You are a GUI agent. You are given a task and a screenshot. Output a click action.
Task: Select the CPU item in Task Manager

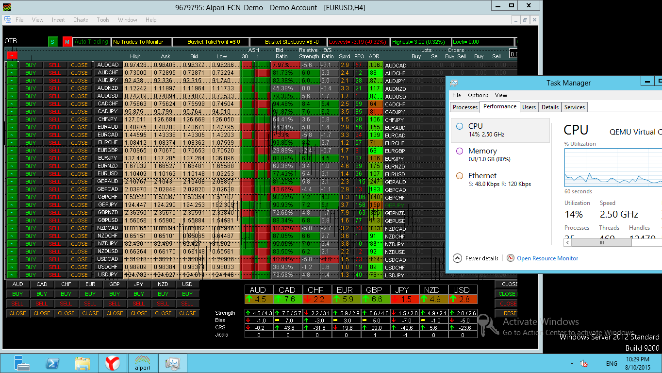500,130
